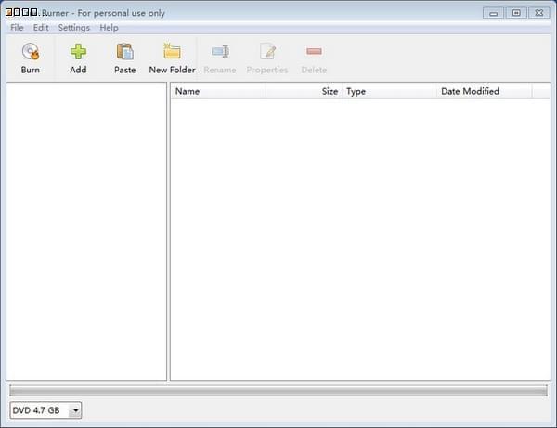
Task: Open the File menu
Action: [x=17, y=28]
